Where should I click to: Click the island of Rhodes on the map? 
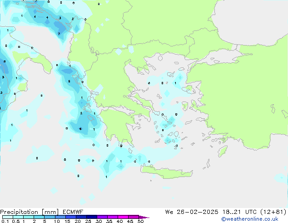[x=223, y=151]
